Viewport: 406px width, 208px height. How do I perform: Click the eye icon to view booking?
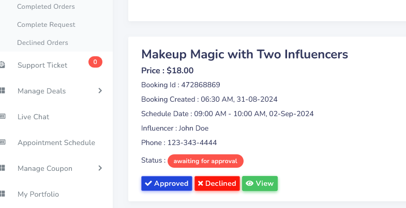pyautogui.click(x=250, y=183)
